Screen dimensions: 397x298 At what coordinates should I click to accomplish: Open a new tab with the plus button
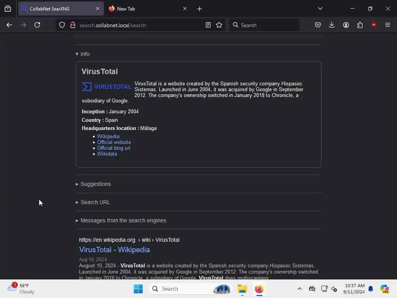click(200, 9)
